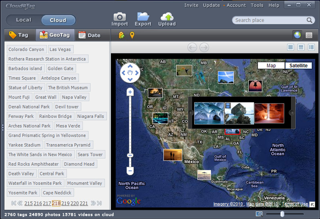
Task: Switch to thumbnail grid view icon
Action: 309,35
